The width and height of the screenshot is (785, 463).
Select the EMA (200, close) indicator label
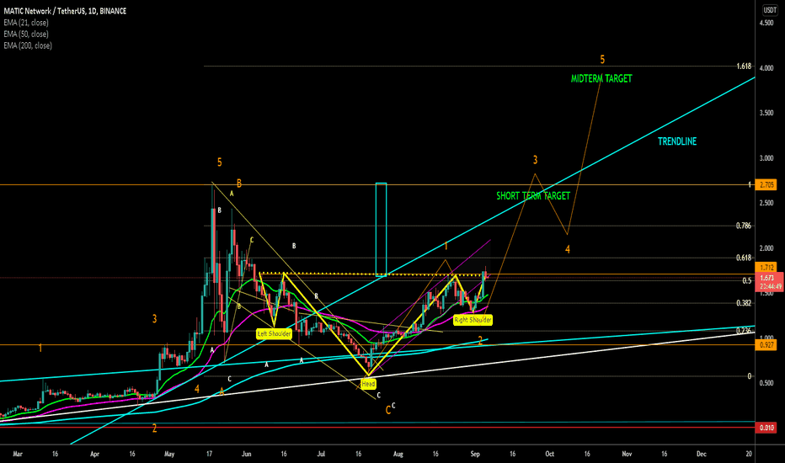[28, 45]
